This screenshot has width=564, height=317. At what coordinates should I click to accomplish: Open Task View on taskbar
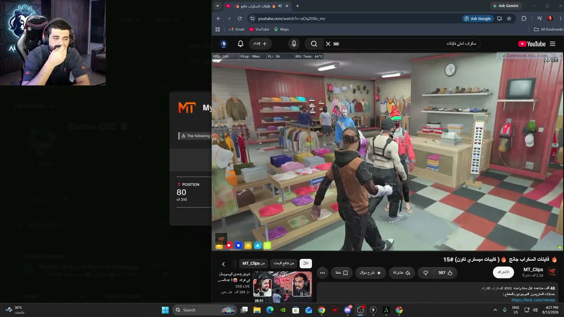pos(244,310)
